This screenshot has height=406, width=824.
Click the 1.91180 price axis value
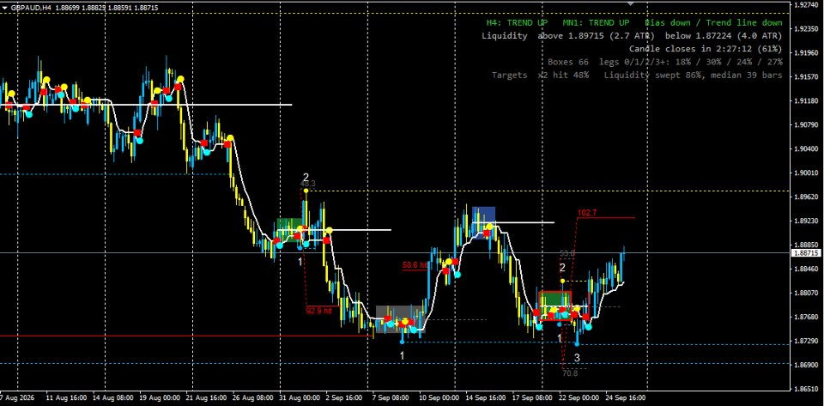point(807,100)
